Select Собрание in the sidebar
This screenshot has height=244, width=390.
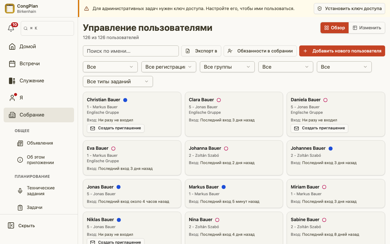click(x=39, y=115)
